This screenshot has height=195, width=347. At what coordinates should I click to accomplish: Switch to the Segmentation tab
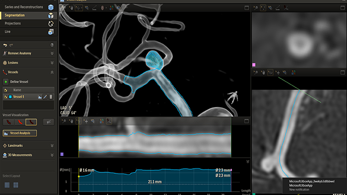coord(29,15)
